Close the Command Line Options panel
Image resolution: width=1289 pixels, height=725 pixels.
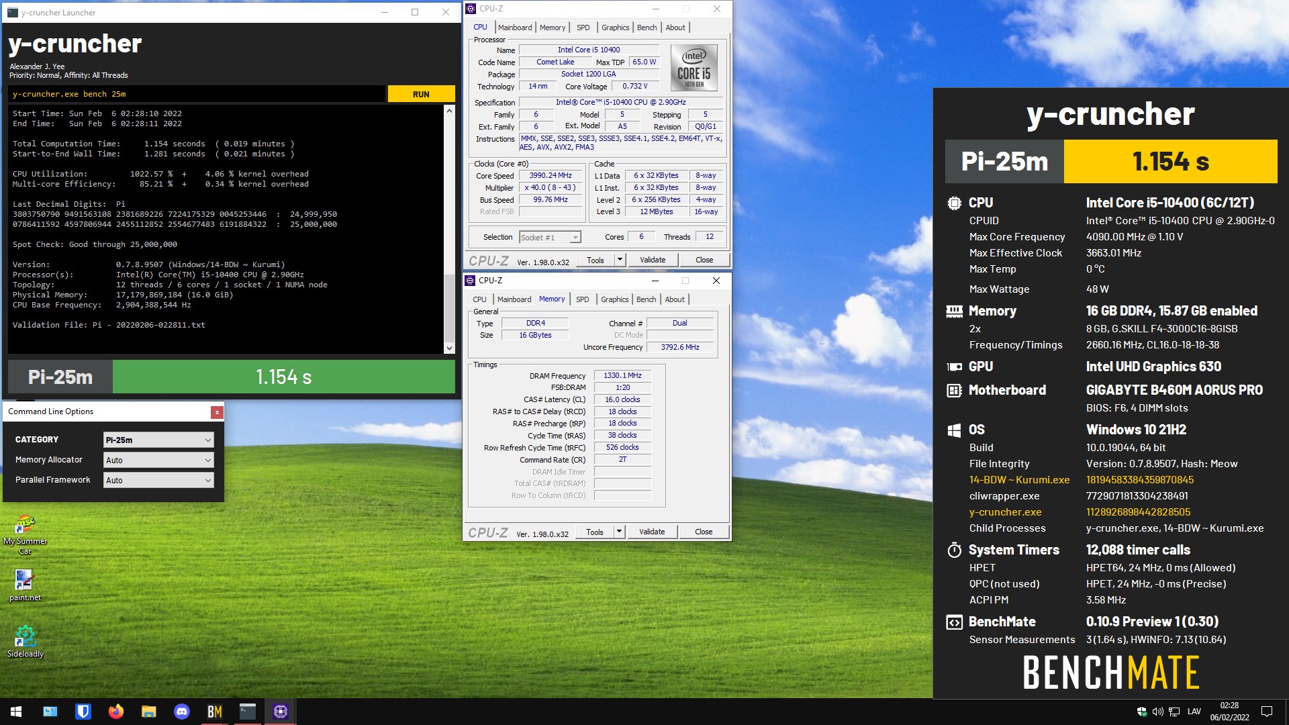(x=217, y=412)
